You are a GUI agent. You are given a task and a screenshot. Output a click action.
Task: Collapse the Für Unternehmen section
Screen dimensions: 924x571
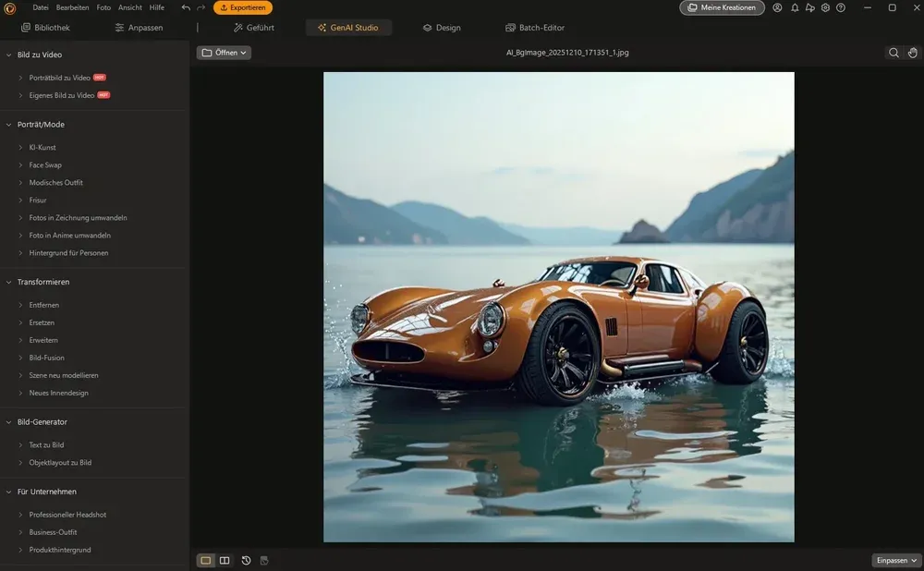(x=45, y=491)
